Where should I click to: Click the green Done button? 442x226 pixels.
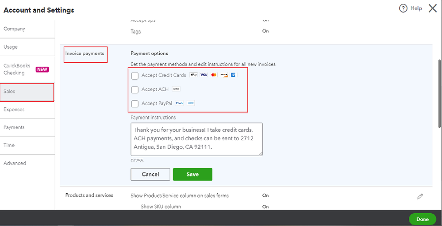pyautogui.click(x=422, y=219)
